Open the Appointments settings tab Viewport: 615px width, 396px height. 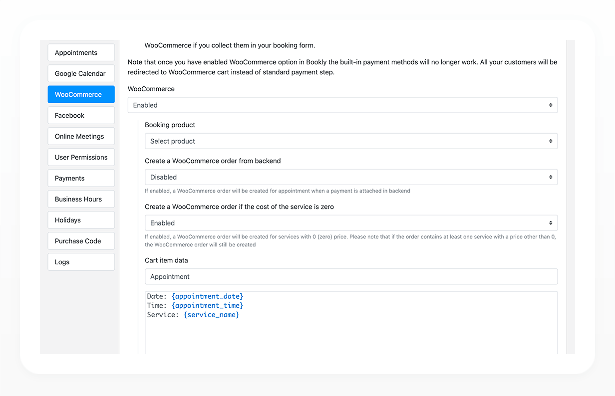(x=81, y=52)
